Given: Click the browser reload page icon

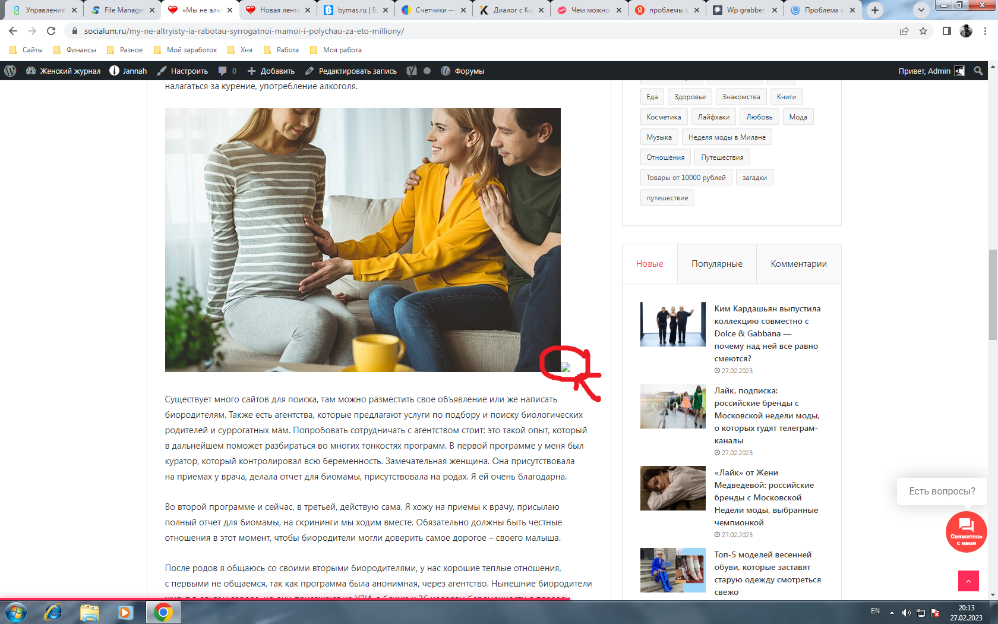Looking at the screenshot, I should point(51,31).
